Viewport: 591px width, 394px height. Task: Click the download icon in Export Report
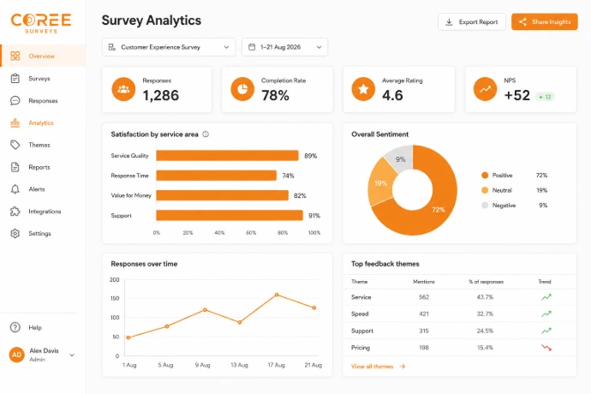coord(449,22)
